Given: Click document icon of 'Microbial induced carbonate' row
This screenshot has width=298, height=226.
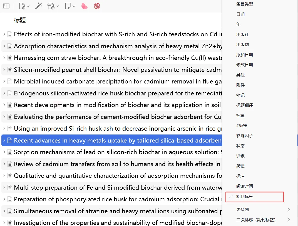Looking at the screenshot, I should pos(10,82).
